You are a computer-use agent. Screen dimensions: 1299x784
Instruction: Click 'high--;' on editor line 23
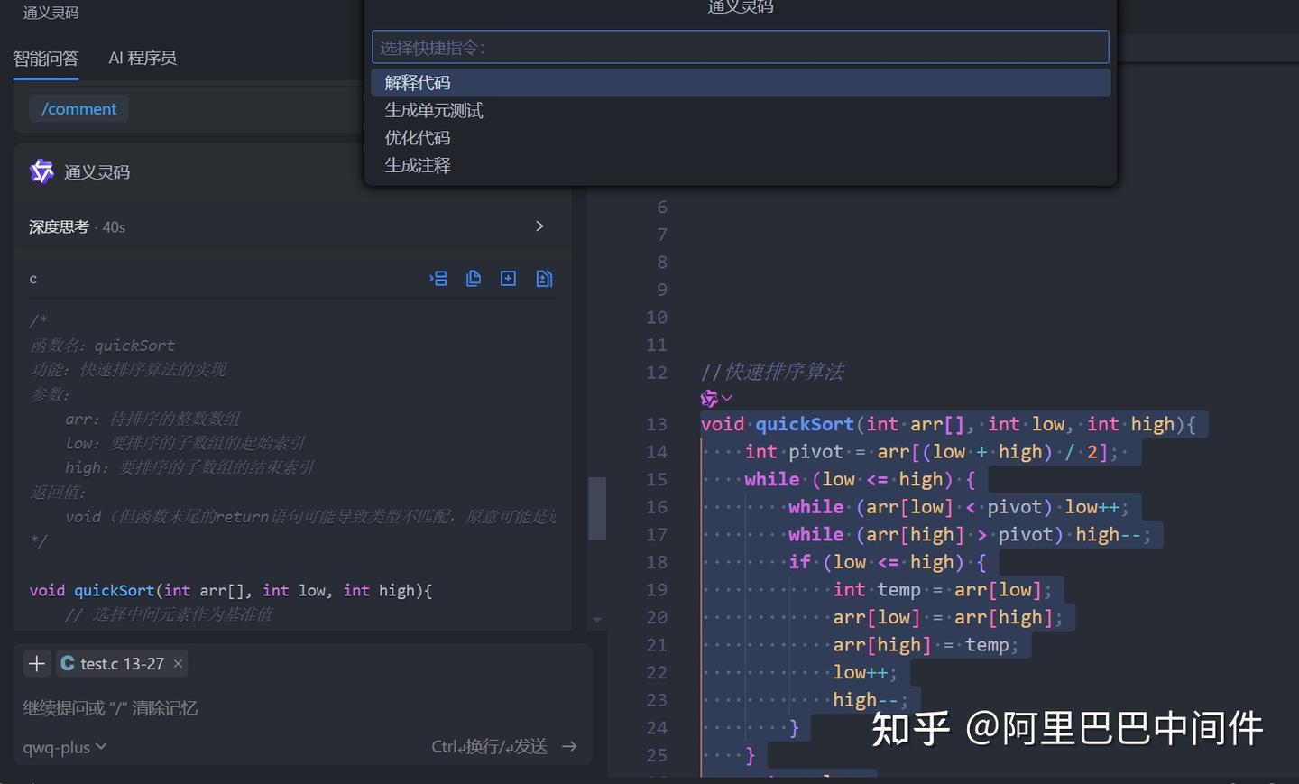coord(871,700)
